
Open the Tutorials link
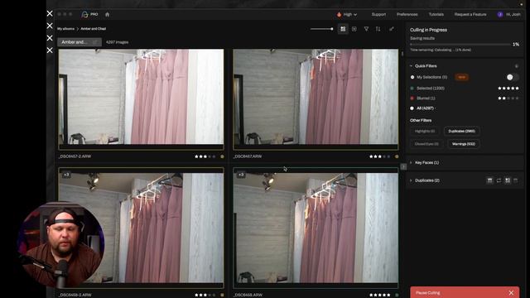pos(436,15)
